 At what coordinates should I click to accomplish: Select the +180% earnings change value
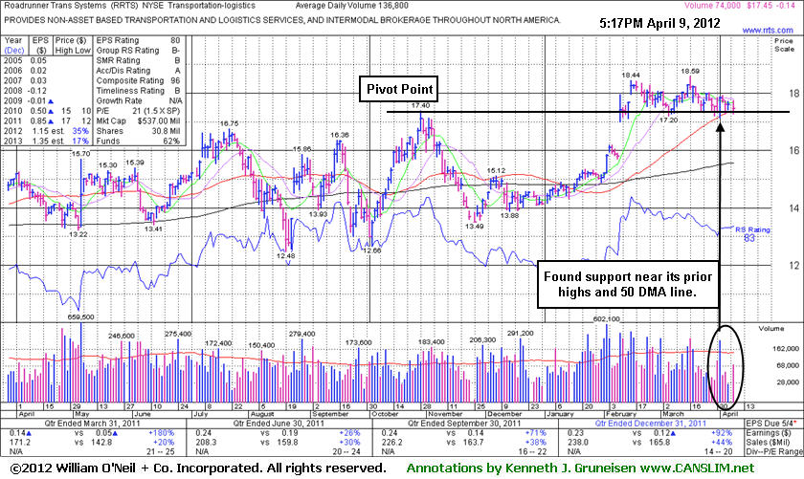coord(161,433)
